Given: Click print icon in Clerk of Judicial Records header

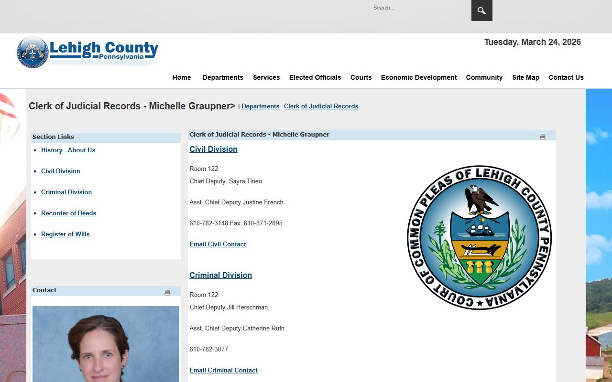Looking at the screenshot, I should pos(542,137).
